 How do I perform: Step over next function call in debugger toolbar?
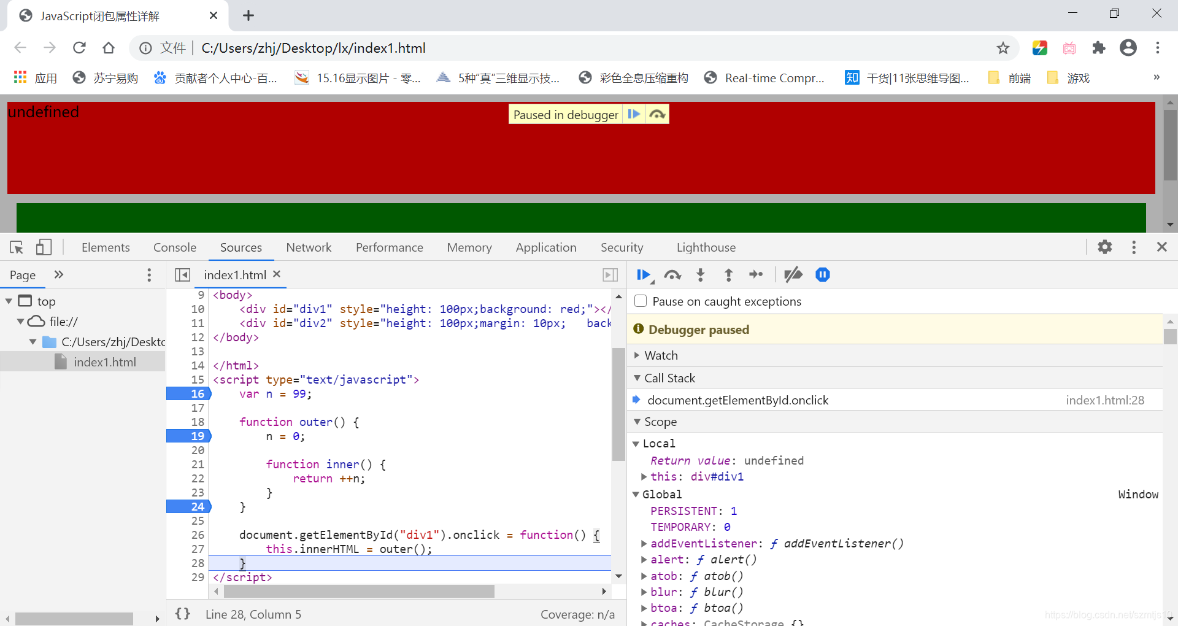pyautogui.click(x=672, y=275)
